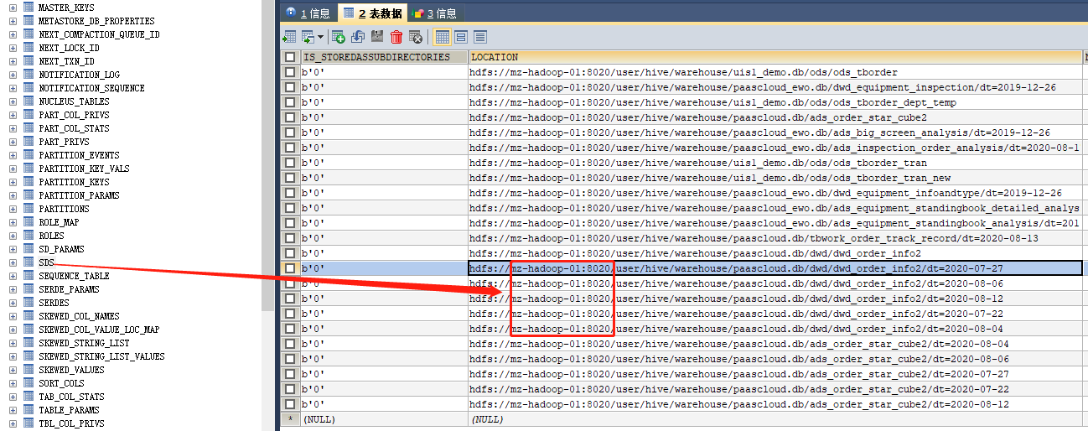Check the row for dwd_order_info2/dt=2020-07-27
This screenshot has width=1088, height=431.
290,268
